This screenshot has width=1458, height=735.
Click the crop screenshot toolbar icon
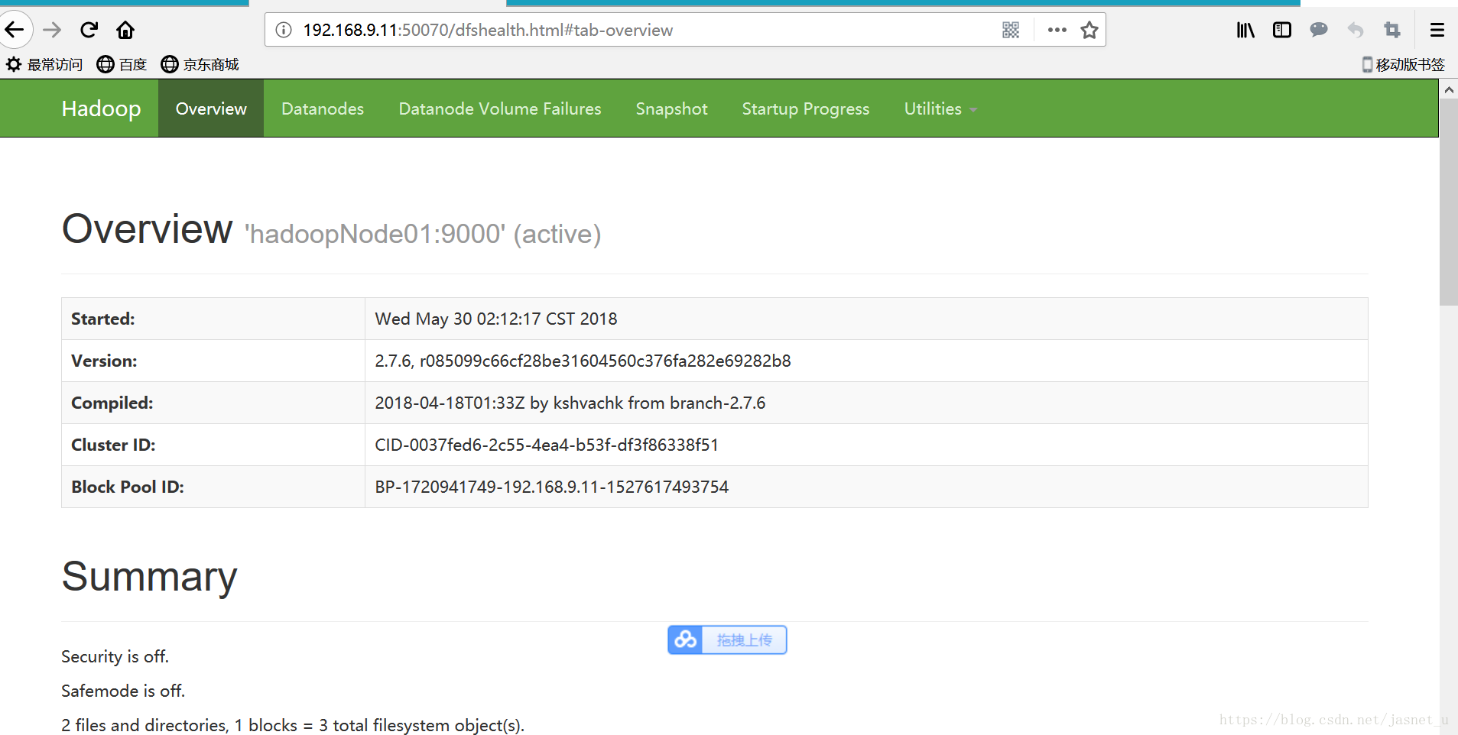[x=1392, y=30]
